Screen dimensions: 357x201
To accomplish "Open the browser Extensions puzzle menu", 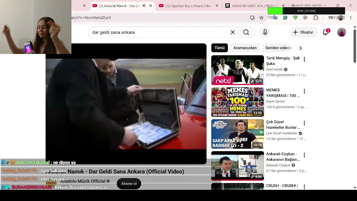I will (x=316, y=18).
